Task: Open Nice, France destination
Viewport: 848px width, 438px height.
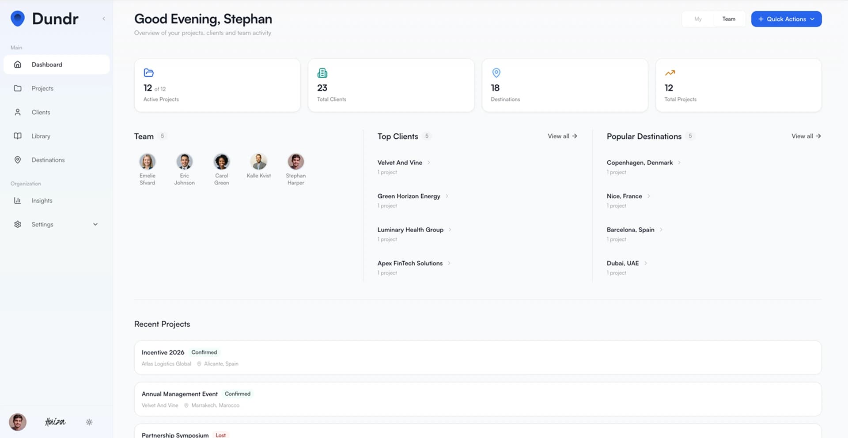Action: [x=624, y=196]
